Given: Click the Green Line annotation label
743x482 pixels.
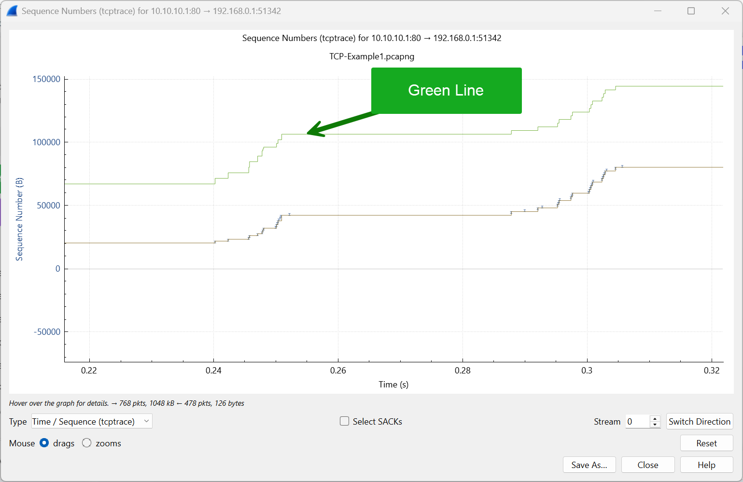Looking at the screenshot, I should (446, 90).
